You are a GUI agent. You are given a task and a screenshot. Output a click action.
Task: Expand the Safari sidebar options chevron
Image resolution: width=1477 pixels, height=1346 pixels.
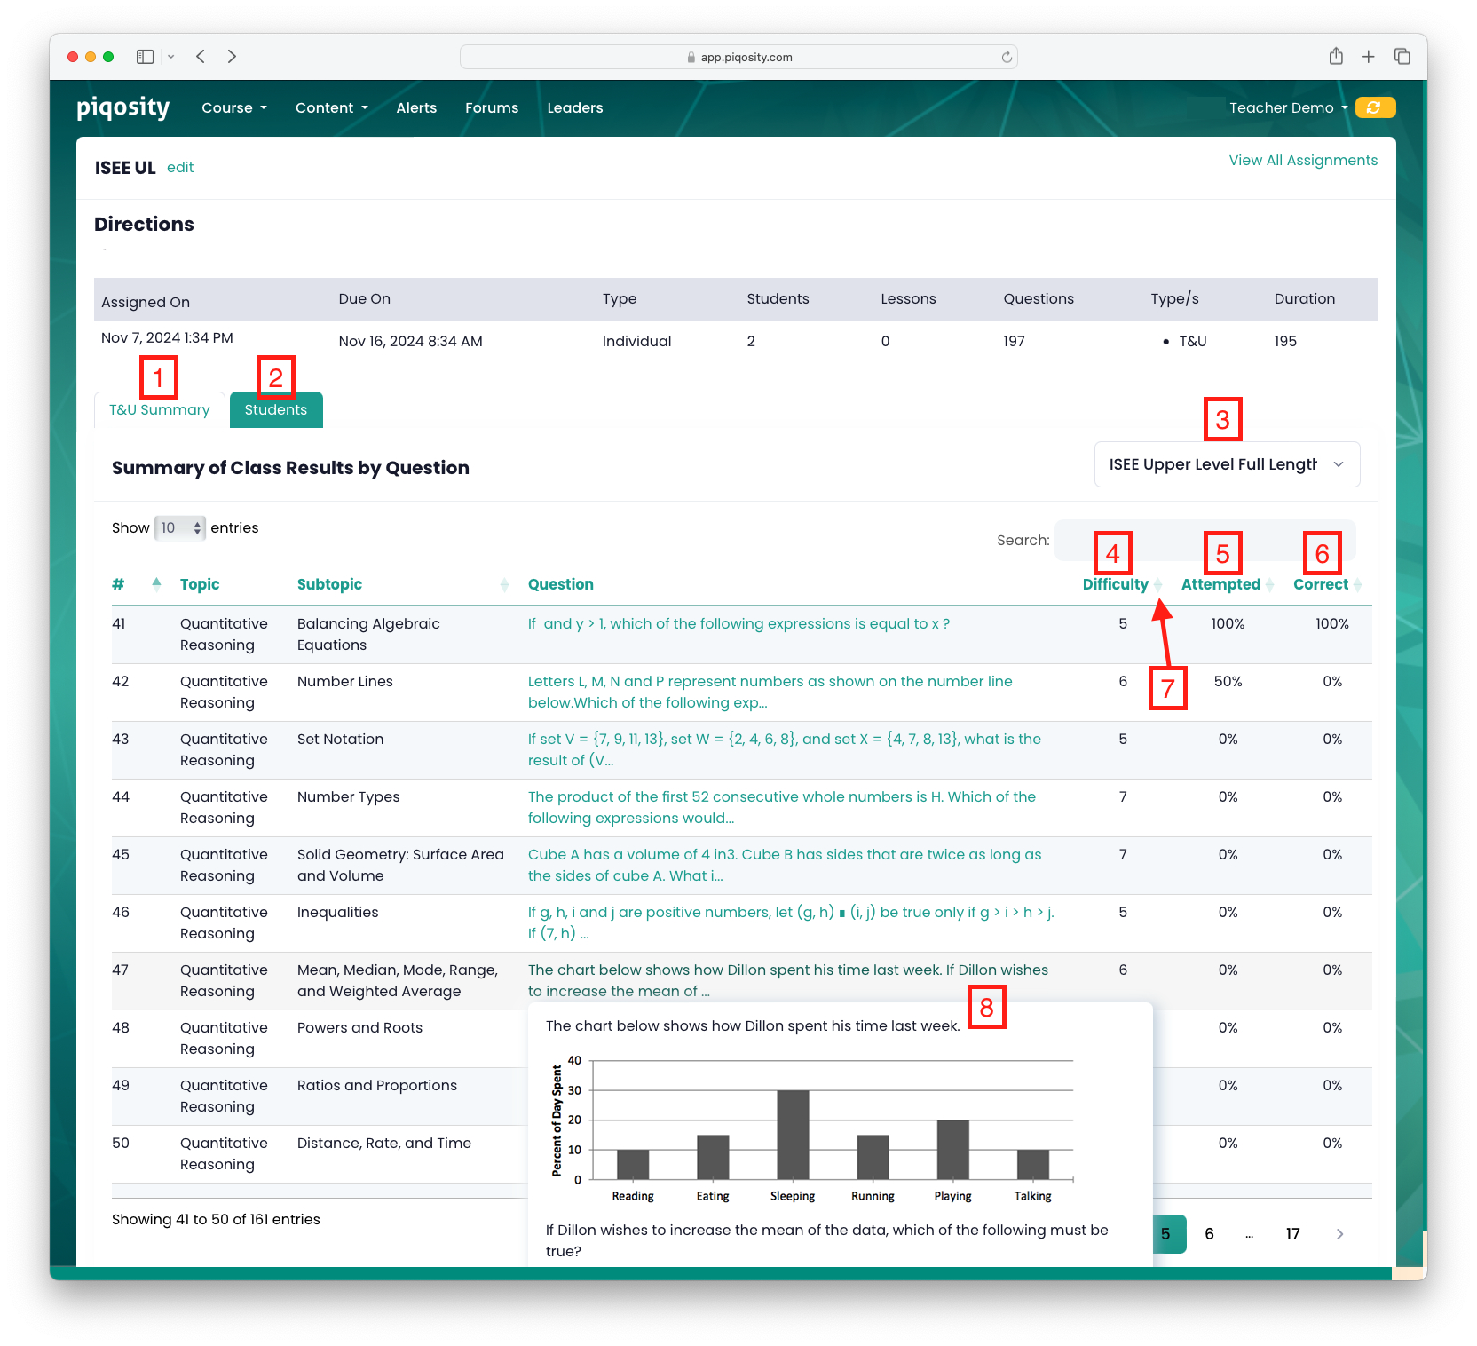[170, 57]
